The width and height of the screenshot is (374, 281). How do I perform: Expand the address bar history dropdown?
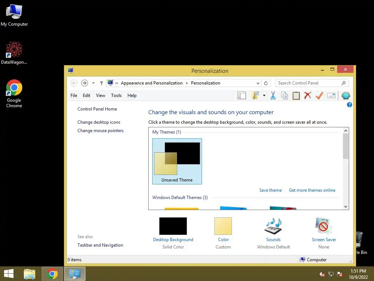pos(258,83)
